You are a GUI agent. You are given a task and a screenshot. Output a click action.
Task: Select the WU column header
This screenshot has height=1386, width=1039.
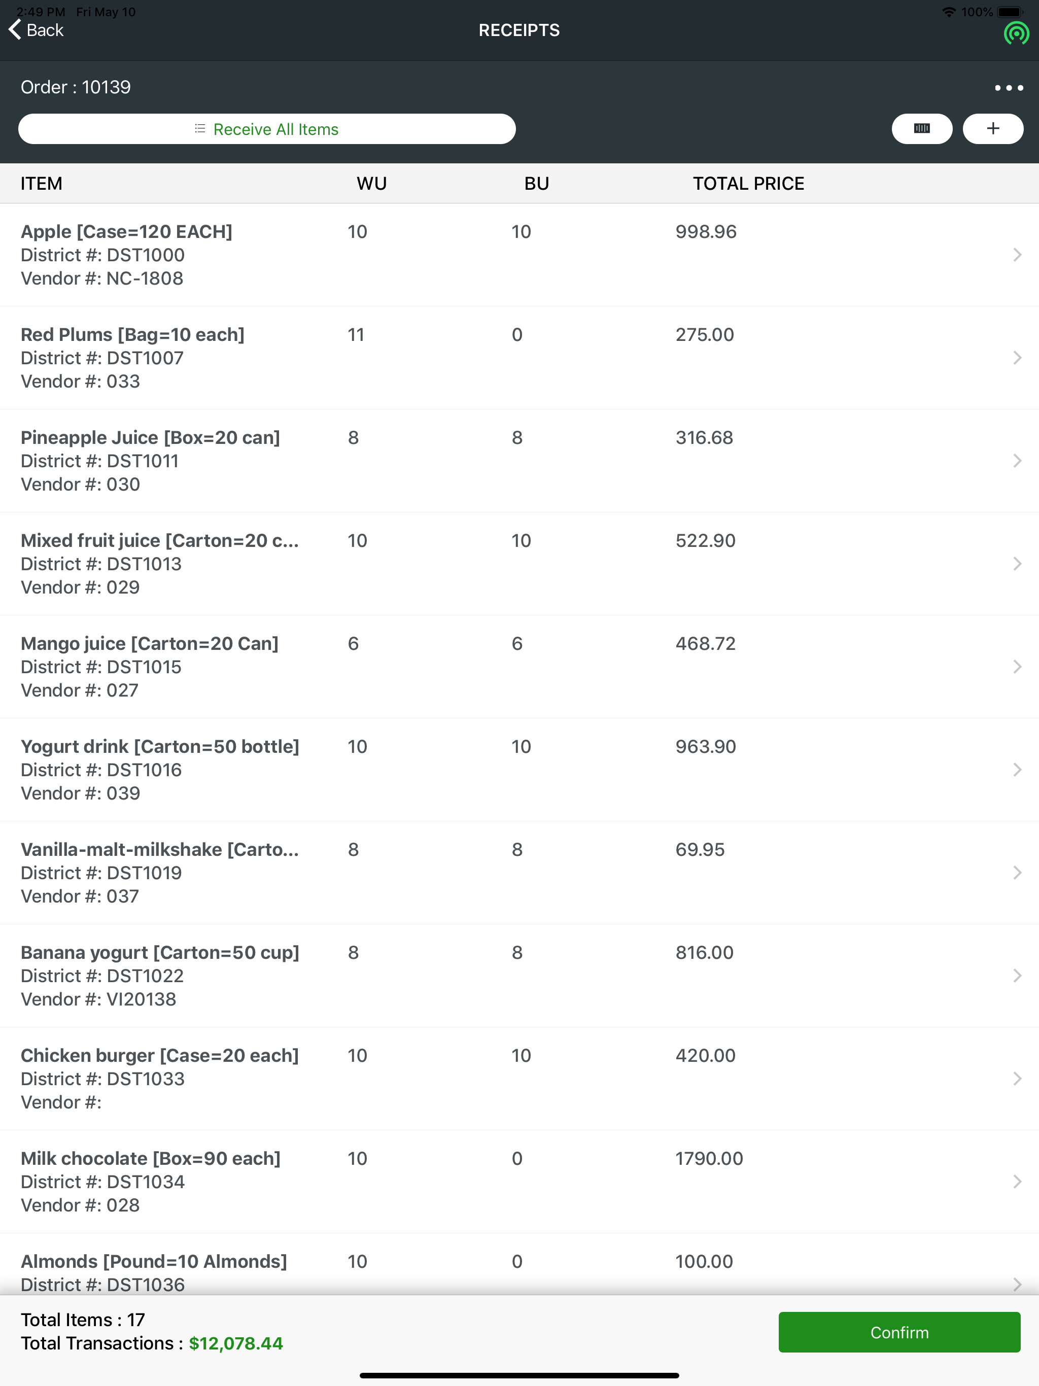[x=371, y=183]
